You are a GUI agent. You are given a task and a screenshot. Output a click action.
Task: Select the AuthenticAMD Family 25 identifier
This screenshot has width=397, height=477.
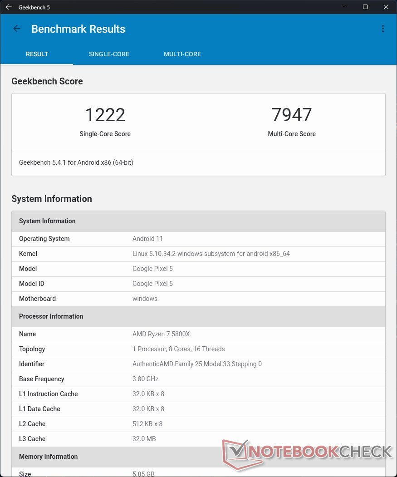tap(197, 364)
